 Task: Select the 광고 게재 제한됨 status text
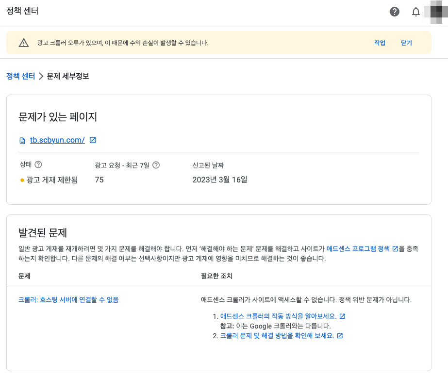click(x=52, y=180)
